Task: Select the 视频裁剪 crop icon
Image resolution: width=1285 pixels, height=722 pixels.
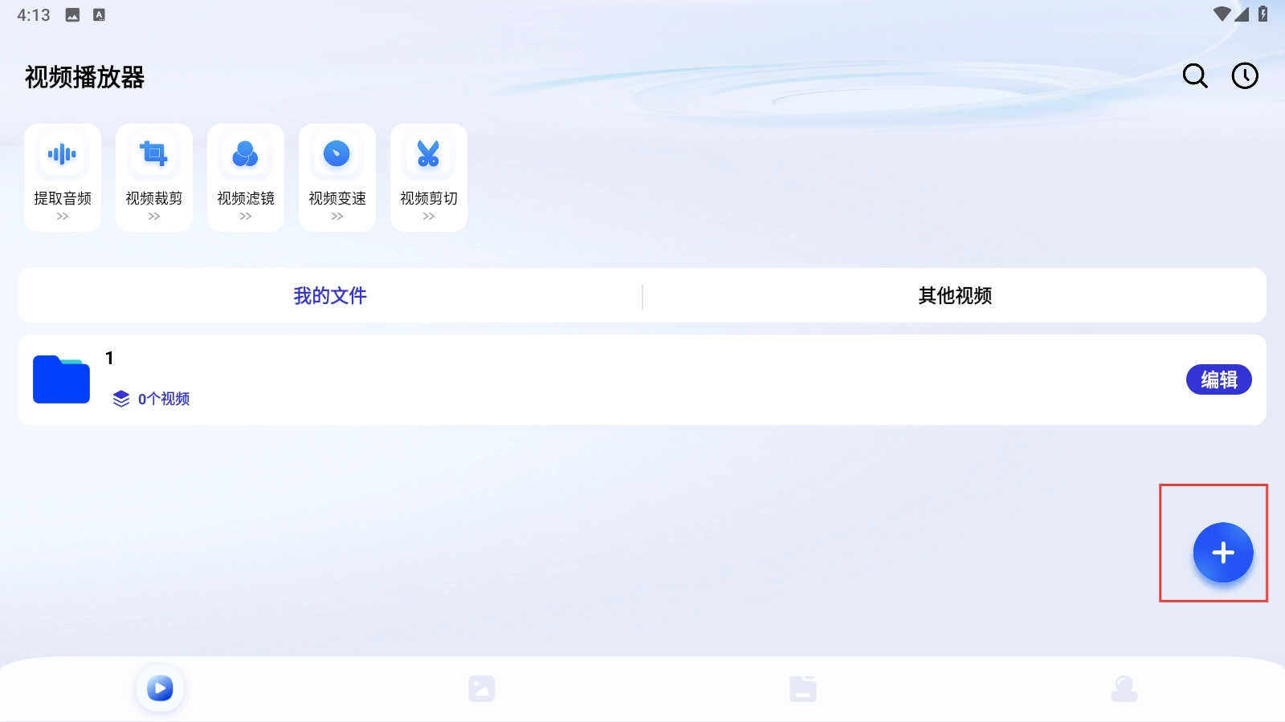Action: pyautogui.click(x=154, y=154)
